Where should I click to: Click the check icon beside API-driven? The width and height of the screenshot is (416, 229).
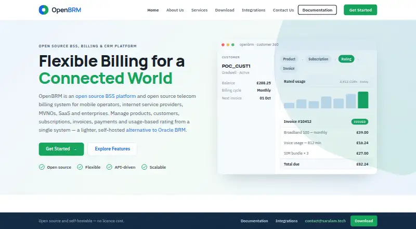pyautogui.click(x=109, y=167)
